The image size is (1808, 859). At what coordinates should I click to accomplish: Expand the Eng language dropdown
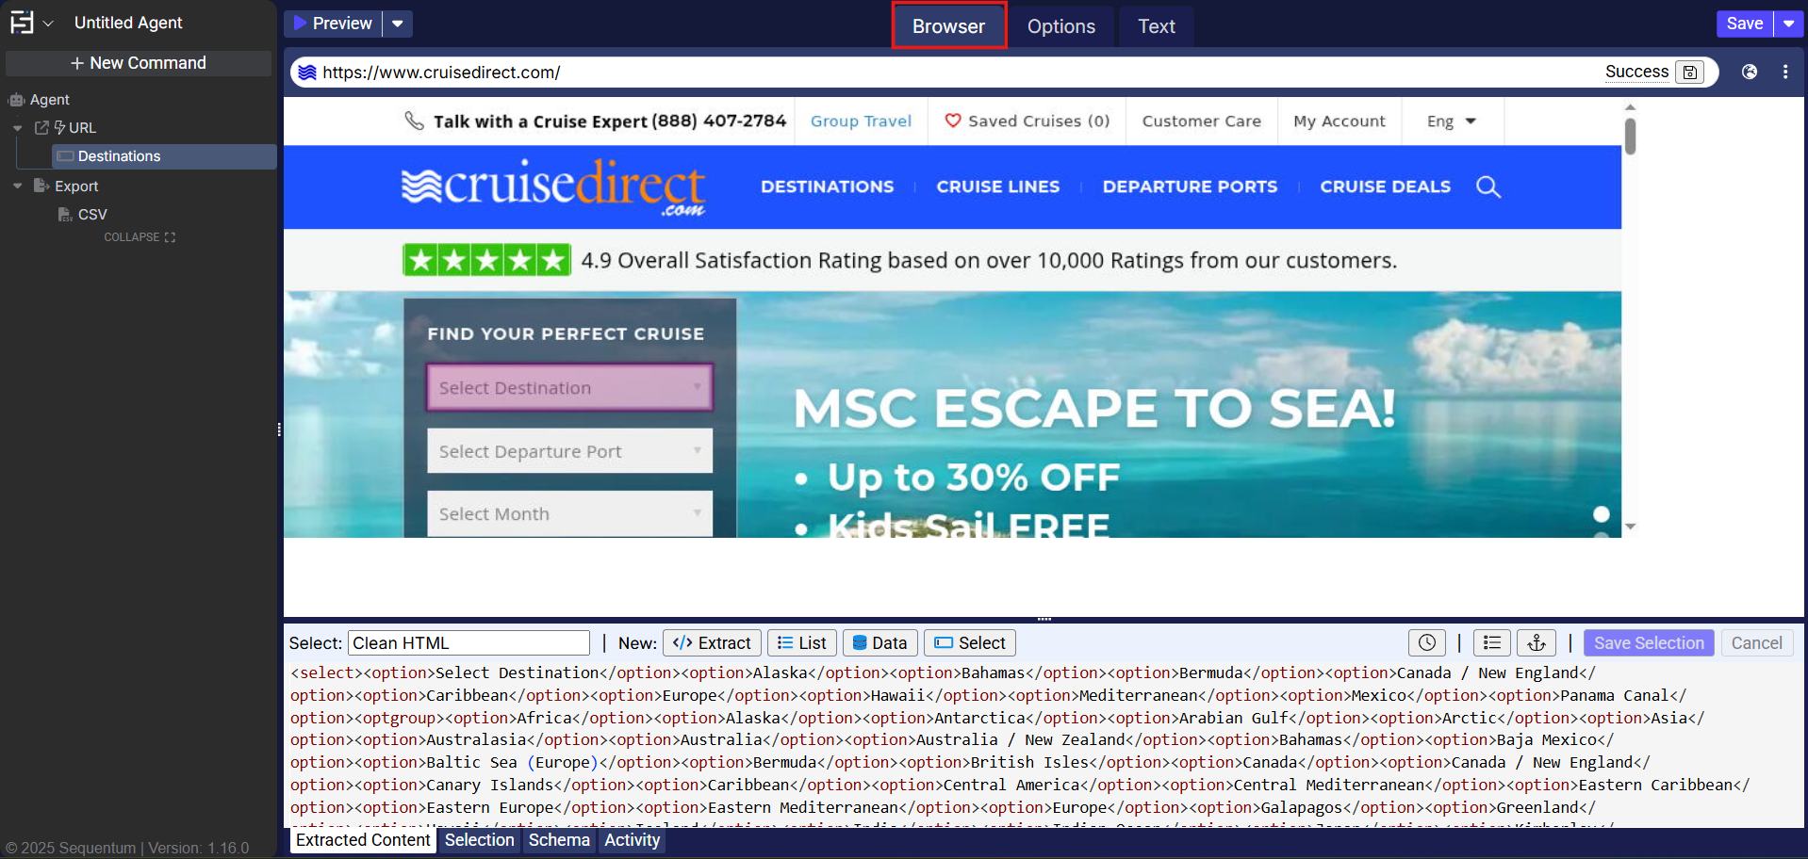(1451, 122)
